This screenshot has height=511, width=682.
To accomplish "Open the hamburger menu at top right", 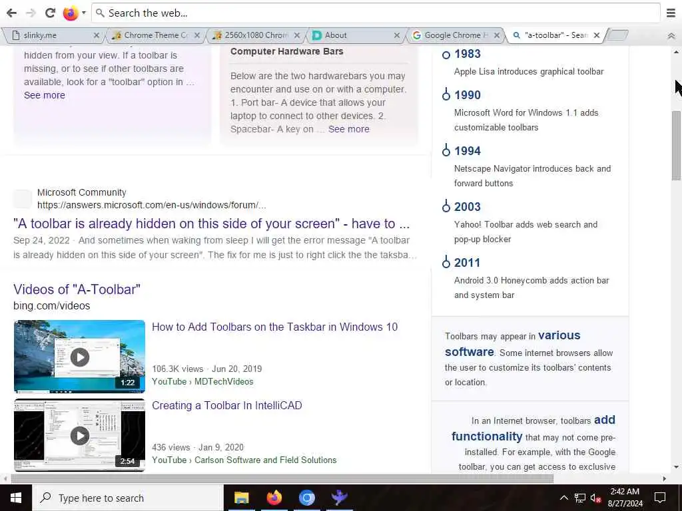I will (671, 13).
